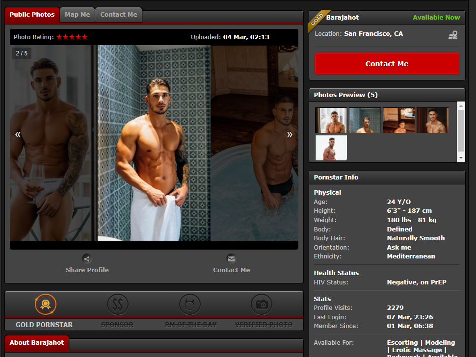
Task: Click the last login value 07 Mar, 23:26
Action: pos(410,317)
